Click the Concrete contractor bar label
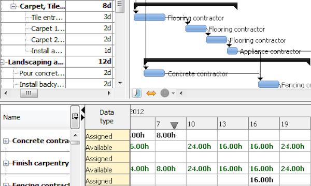Screen dimensions: 311x186 click(197, 74)
